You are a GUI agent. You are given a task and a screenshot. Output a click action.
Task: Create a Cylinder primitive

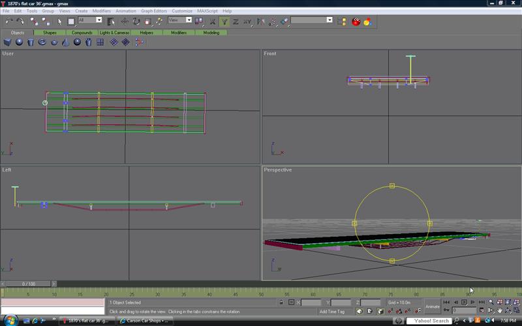pyautogui.click(x=31, y=42)
